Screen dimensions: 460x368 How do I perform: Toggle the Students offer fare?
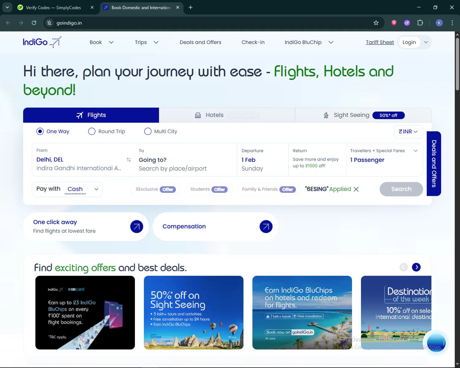coord(209,189)
